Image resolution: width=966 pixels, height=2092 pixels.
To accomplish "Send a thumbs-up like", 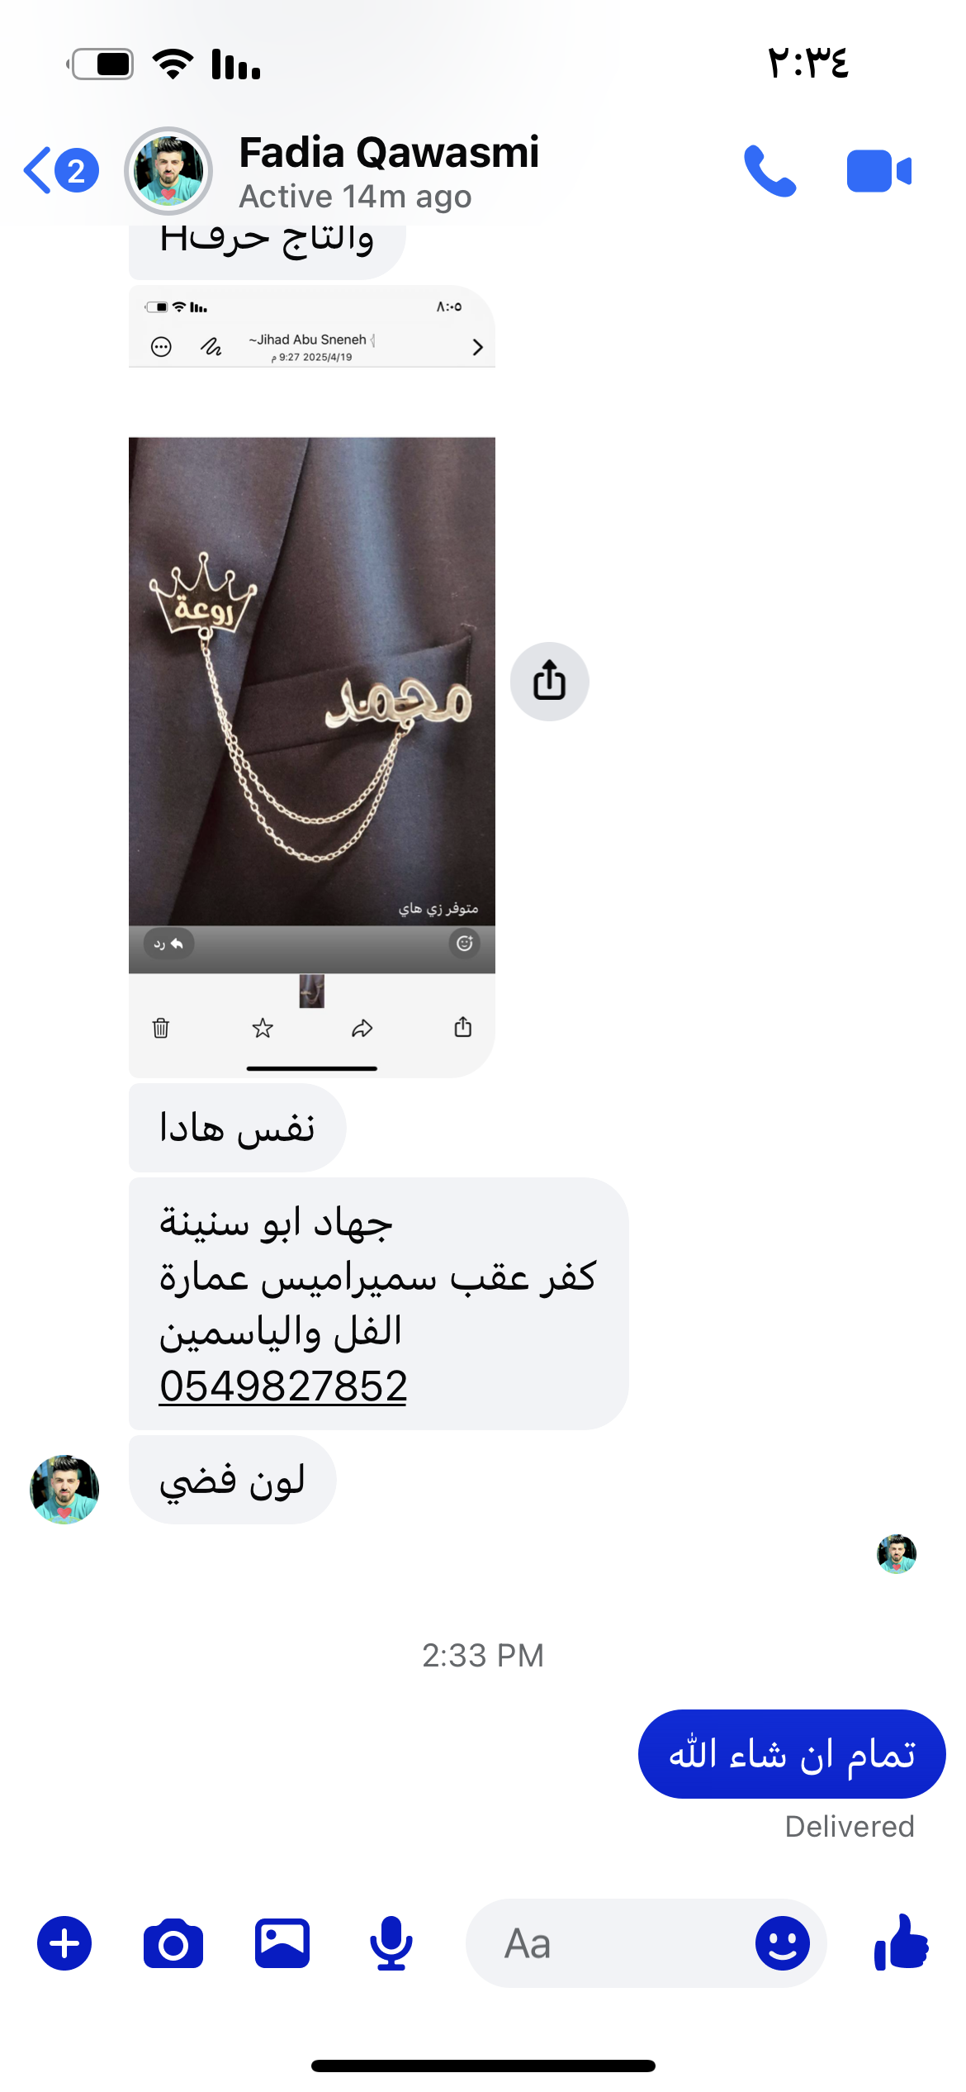I will [x=902, y=1942].
